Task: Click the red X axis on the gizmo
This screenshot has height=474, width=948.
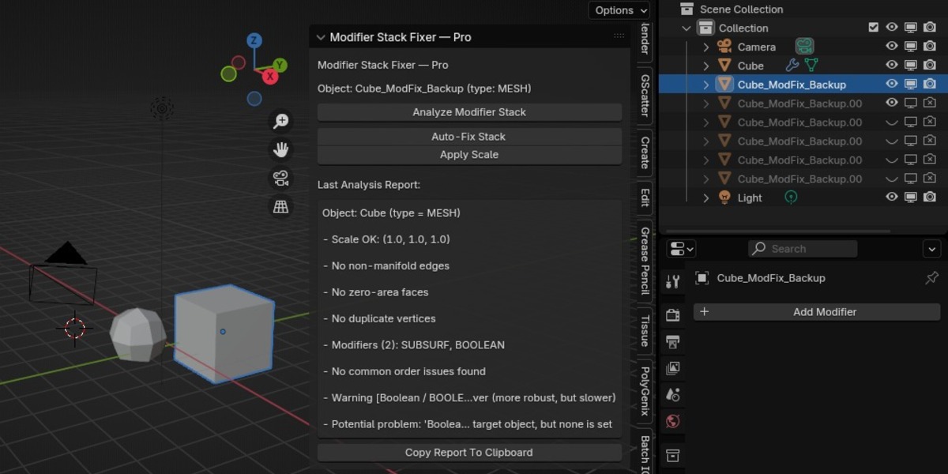Action: click(270, 76)
